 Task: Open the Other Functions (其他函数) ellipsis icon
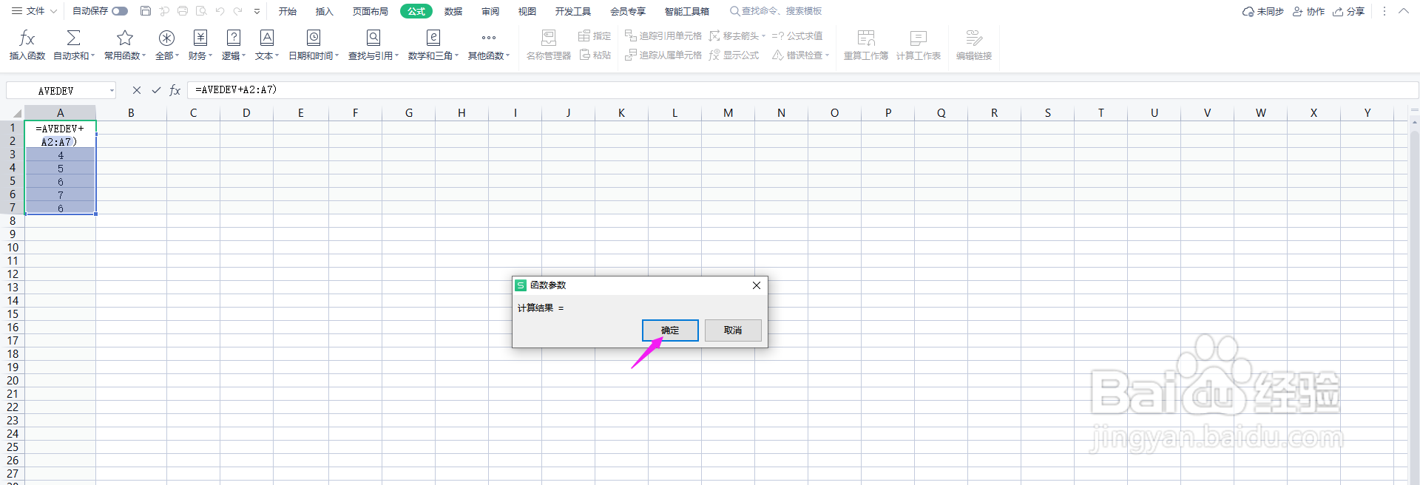pos(489,38)
